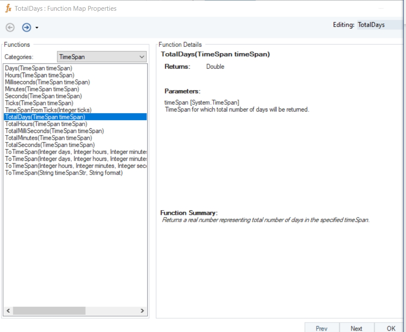Choose TotalMinutes(TimeSpan timeSpan) function
The height and width of the screenshot is (332, 406).
pos(48,138)
